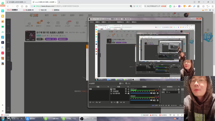Move source down in OBS sources panel
This screenshot has height=121, width=215.
point(124,102)
